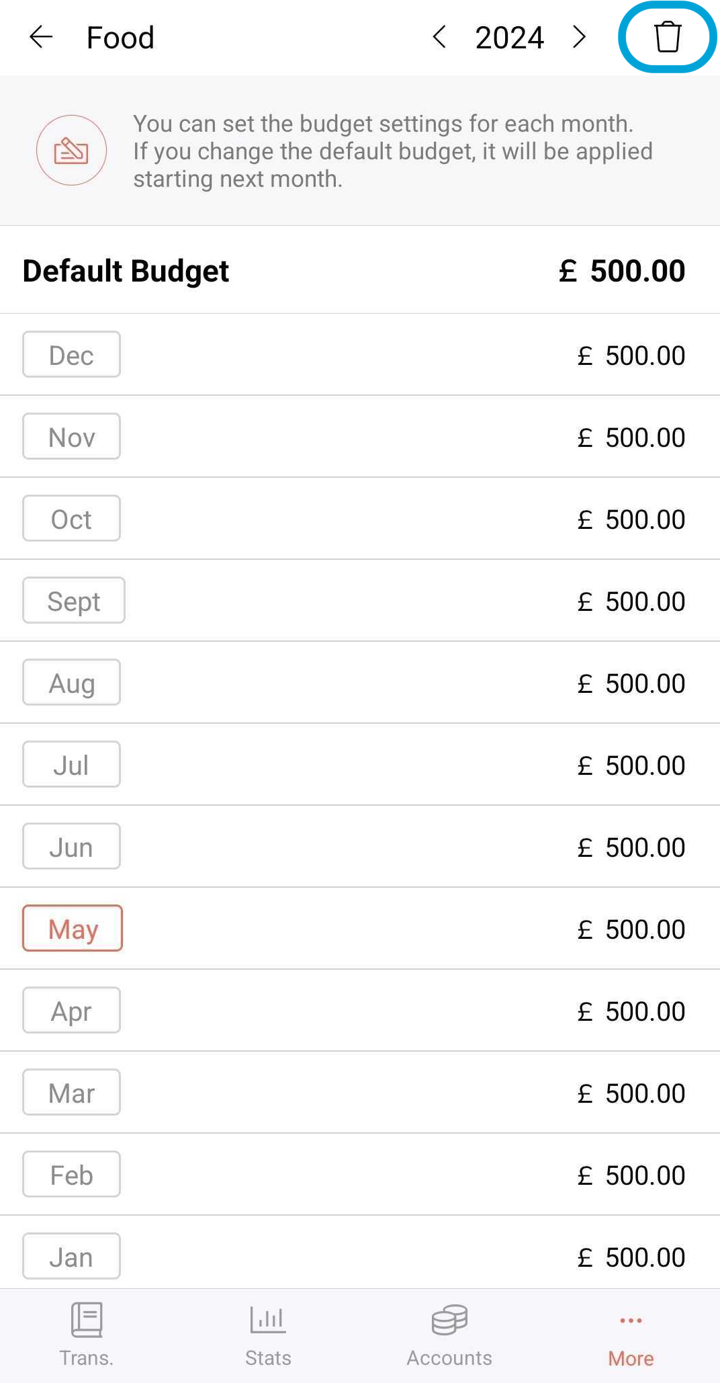Viewport: 720px width, 1383px height.
Task: Edit the £500.00 amount for Nov
Action: pyautogui.click(x=631, y=437)
